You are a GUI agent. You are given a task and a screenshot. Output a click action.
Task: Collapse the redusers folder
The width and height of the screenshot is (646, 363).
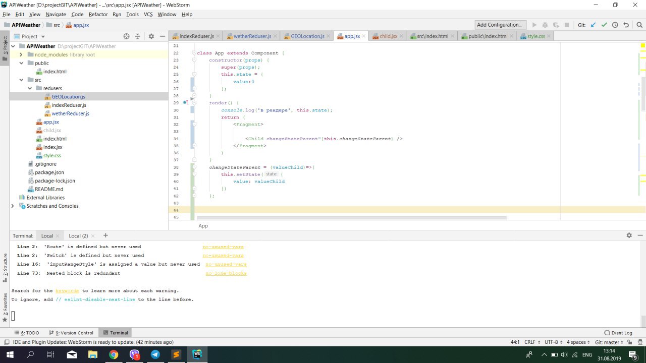click(30, 88)
